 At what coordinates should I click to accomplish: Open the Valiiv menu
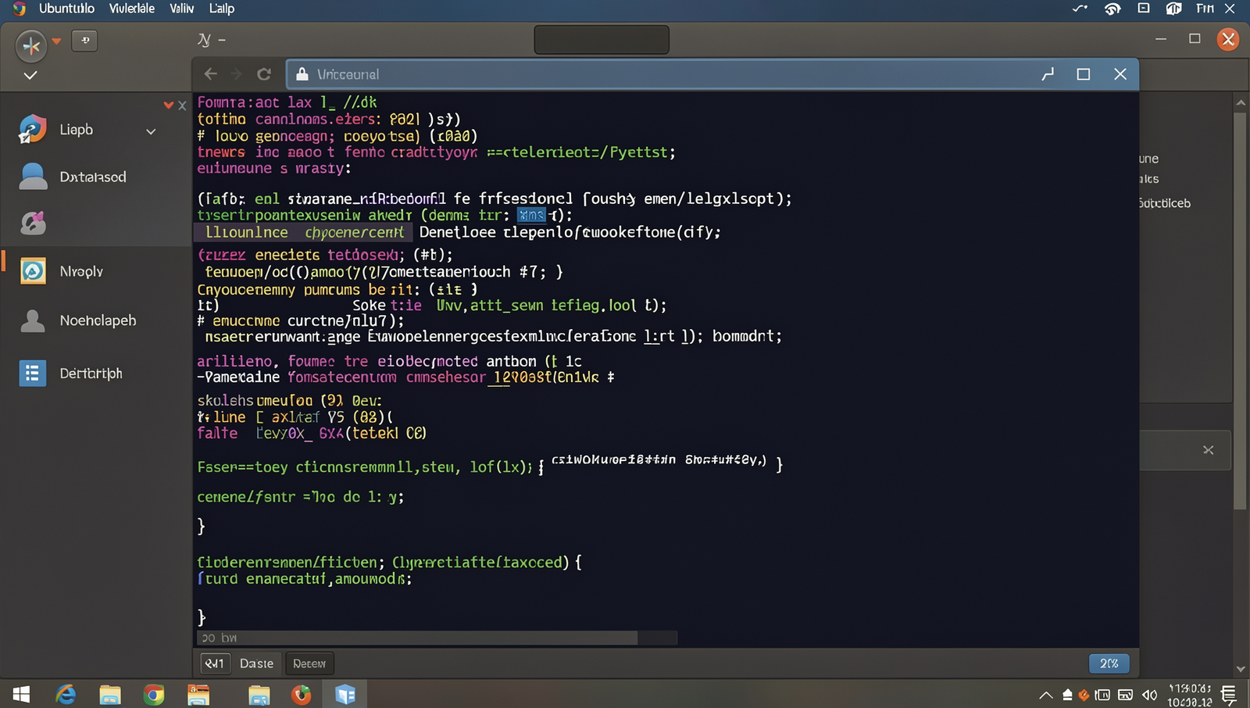tap(182, 9)
